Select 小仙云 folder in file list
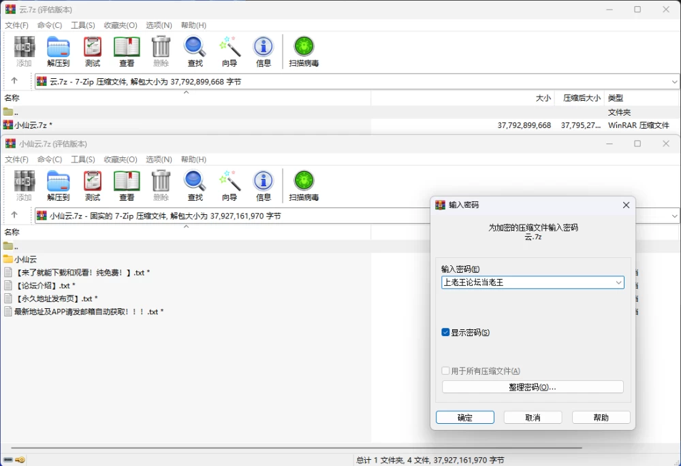This screenshot has height=466, width=681. [20, 259]
